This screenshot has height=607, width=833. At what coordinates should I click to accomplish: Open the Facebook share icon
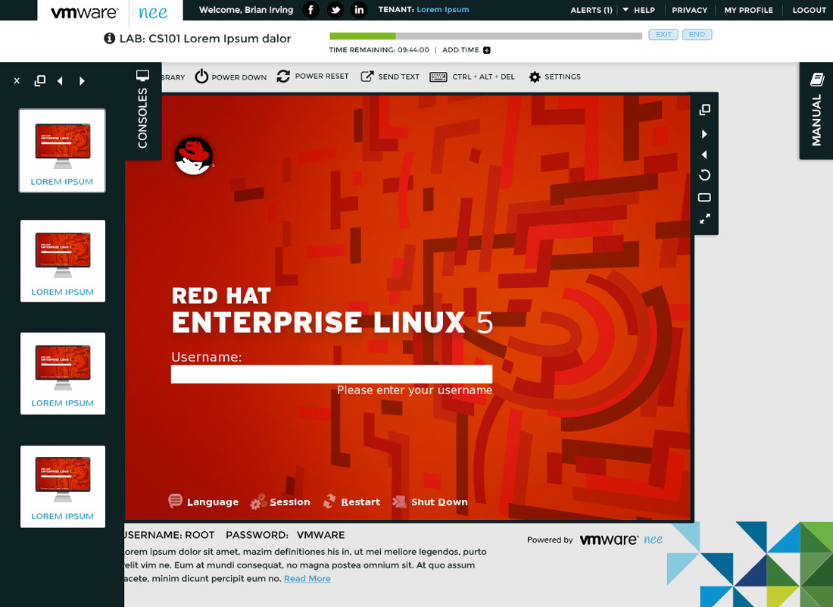pyautogui.click(x=310, y=10)
